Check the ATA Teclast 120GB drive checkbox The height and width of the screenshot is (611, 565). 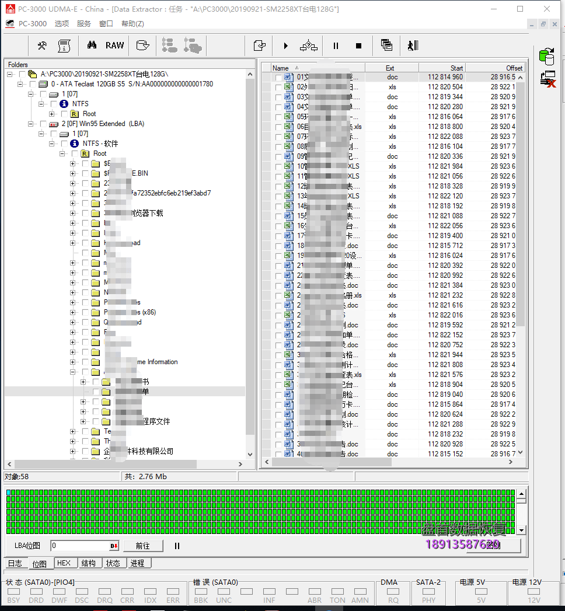click(x=33, y=84)
